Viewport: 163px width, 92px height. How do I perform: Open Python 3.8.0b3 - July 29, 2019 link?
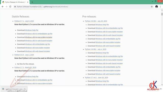[96, 21]
